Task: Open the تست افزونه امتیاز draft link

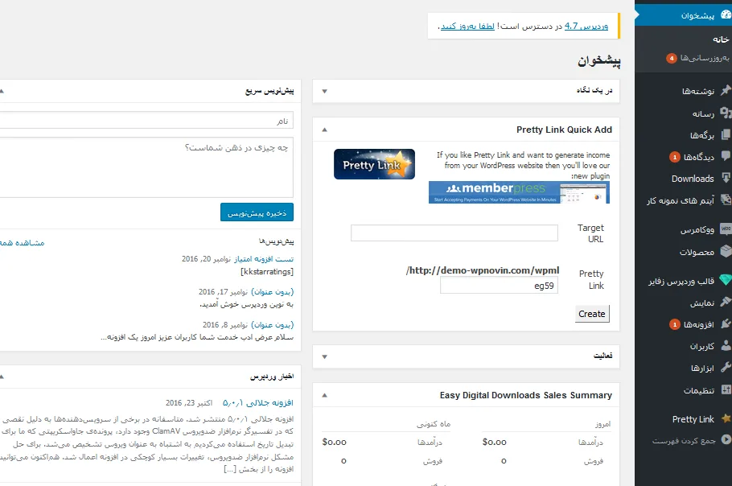Action: point(264,258)
